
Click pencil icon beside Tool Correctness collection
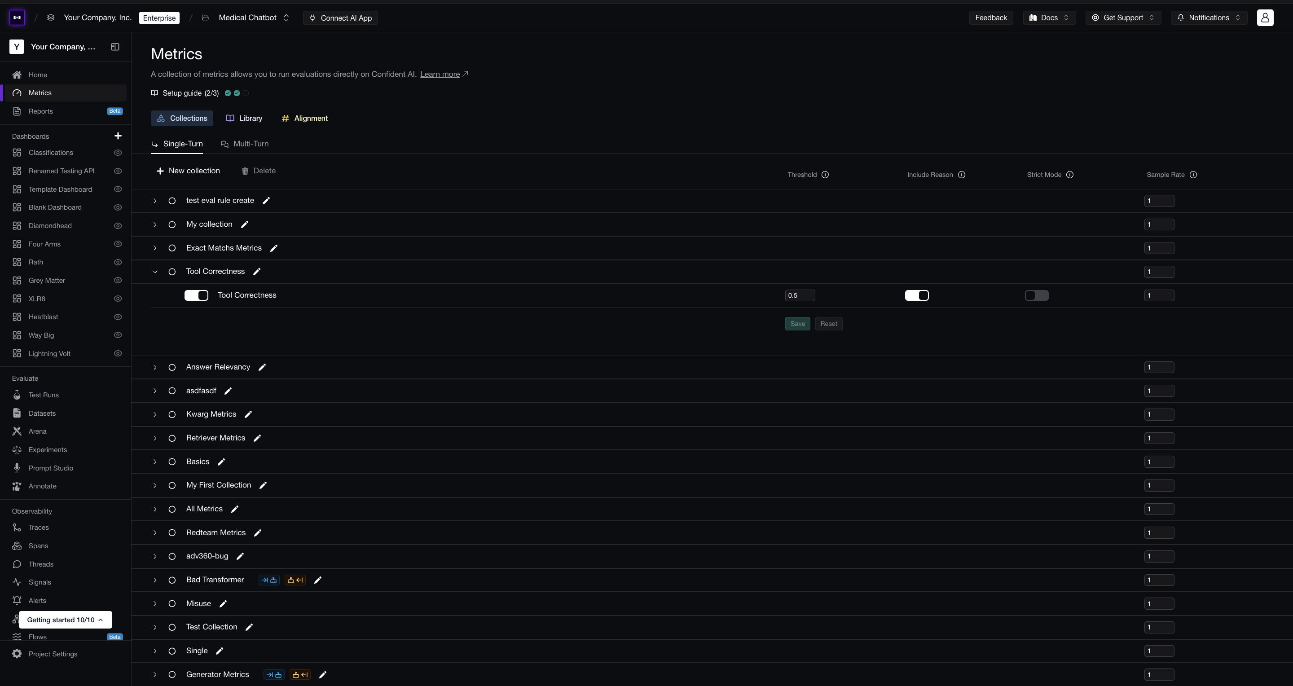[x=257, y=272]
